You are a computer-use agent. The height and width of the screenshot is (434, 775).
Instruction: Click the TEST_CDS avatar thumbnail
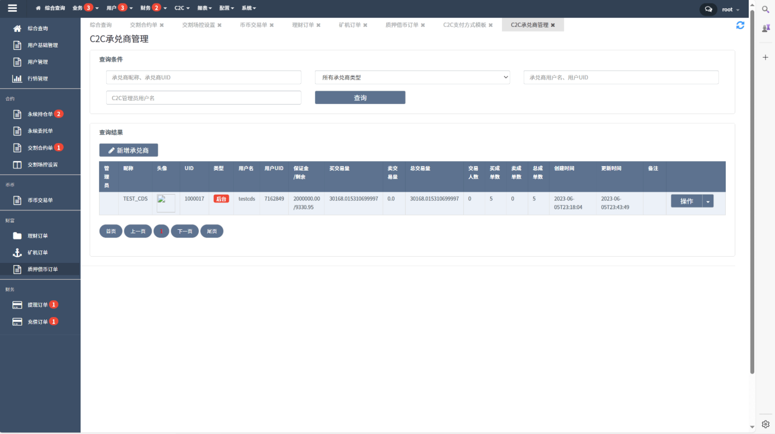pos(166,203)
